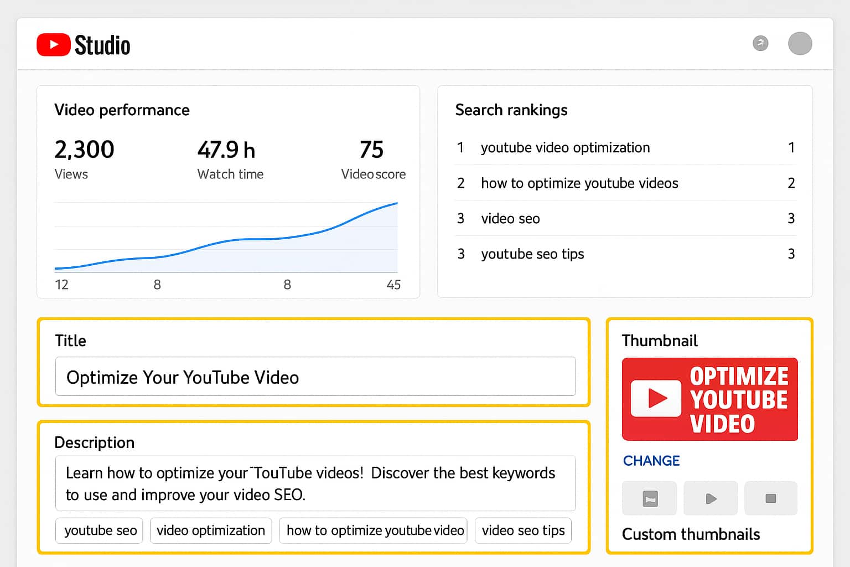Click the Optimize YouTube Video thumbnail preview
This screenshot has height=567, width=850.
tap(710, 399)
